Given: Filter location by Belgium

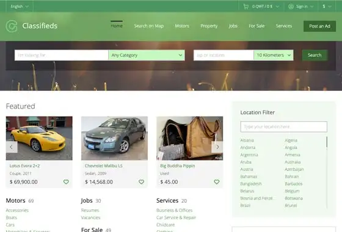Looking at the screenshot, I should [x=292, y=190].
